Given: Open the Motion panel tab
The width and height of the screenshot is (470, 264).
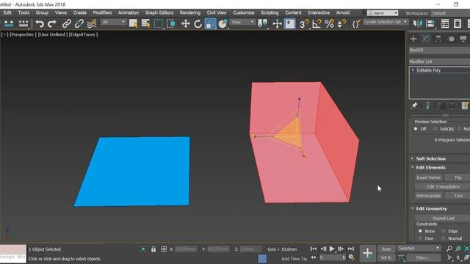Looking at the screenshot, I should click(451, 39).
